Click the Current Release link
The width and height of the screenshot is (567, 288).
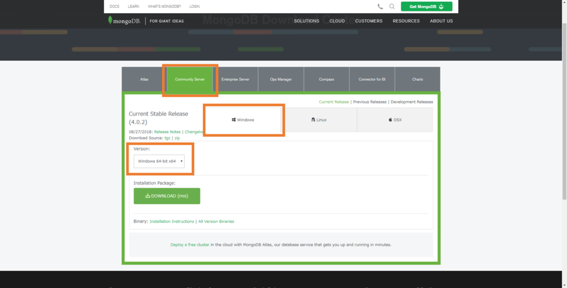(334, 102)
